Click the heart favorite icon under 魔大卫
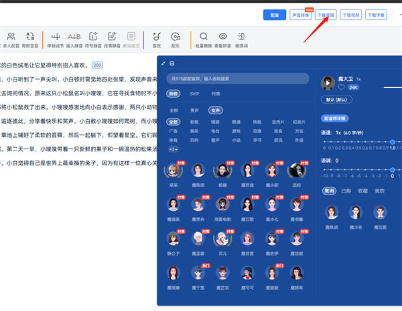The image size is (402, 311). click(342, 88)
